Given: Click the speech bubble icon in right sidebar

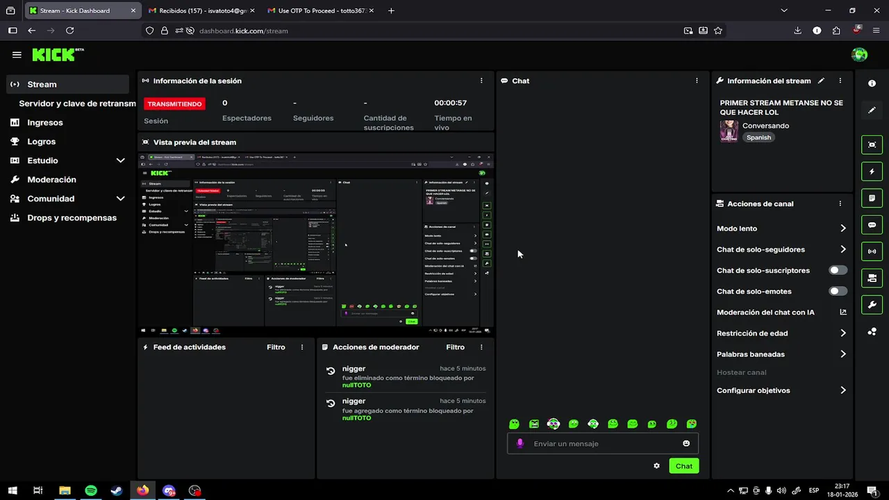Looking at the screenshot, I should tap(872, 225).
